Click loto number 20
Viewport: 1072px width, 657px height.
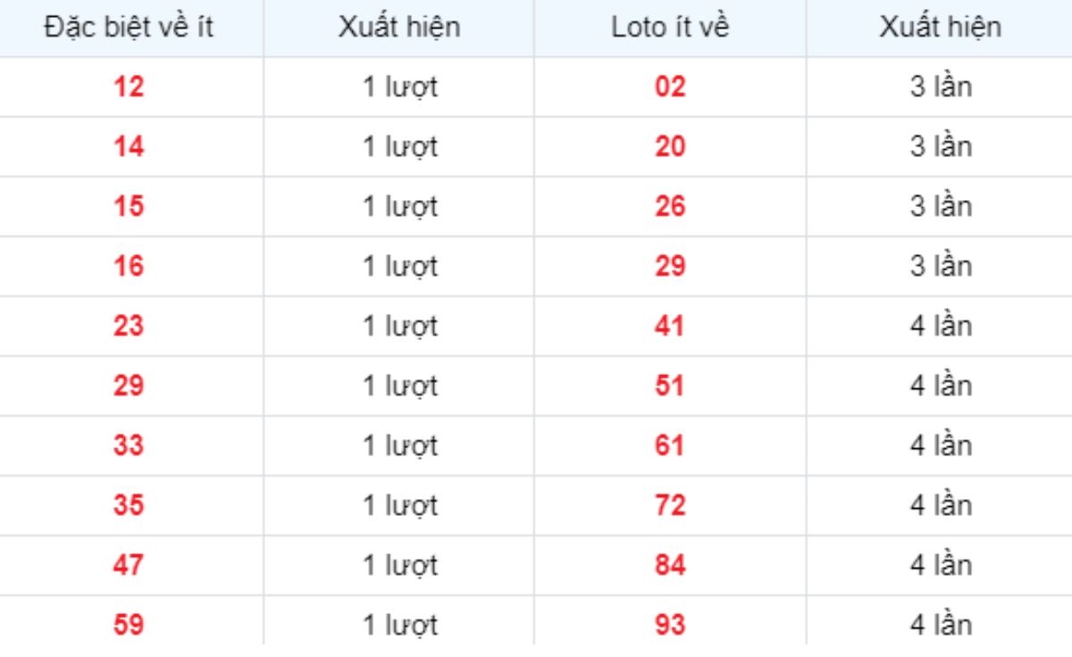[x=670, y=147]
